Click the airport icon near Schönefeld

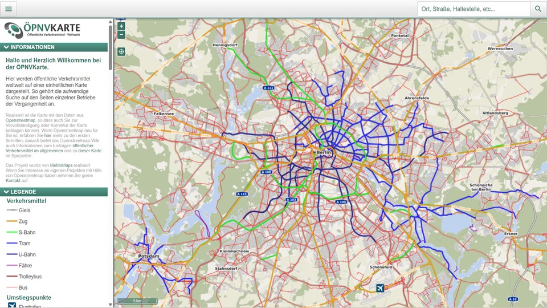click(380, 288)
